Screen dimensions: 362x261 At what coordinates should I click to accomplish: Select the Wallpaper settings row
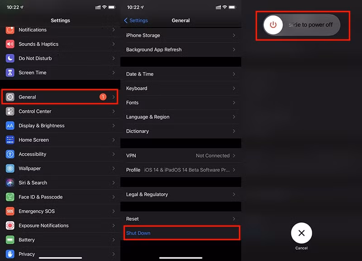[60, 168]
